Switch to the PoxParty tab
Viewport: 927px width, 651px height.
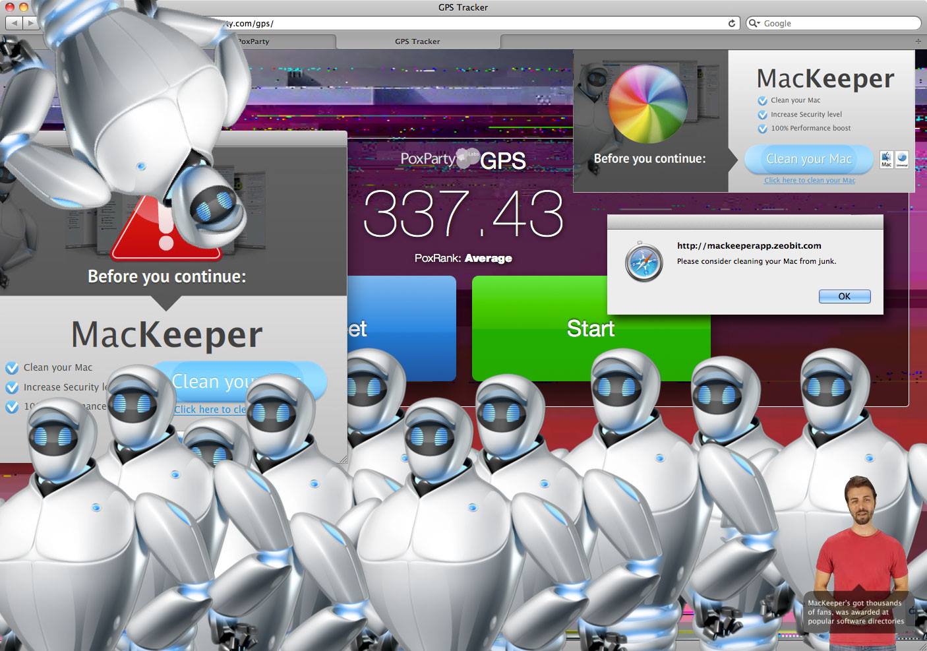[x=253, y=41]
